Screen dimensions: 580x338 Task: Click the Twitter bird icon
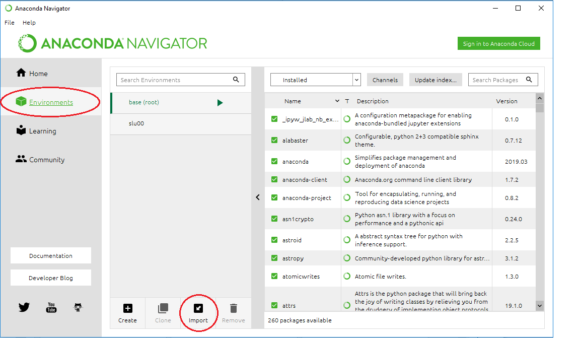(x=24, y=307)
